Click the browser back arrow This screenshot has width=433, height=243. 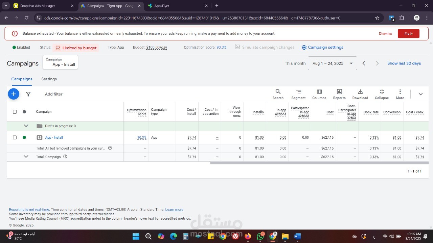coord(6,18)
